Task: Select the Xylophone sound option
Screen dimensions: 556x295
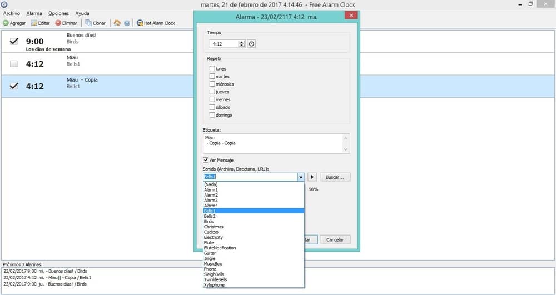Action: [254, 285]
